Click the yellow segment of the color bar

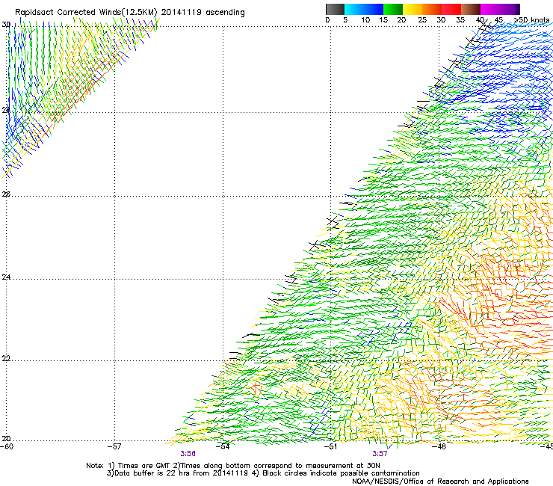coord(413,9)
